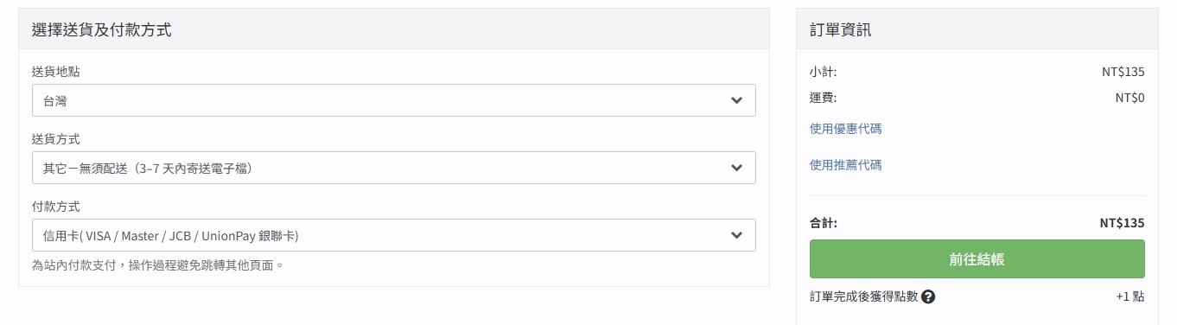Viewport: 1177px width, 325px height.
Task: Click the chevron arrow in the 送貨方式 field
Action: point(736,168)
